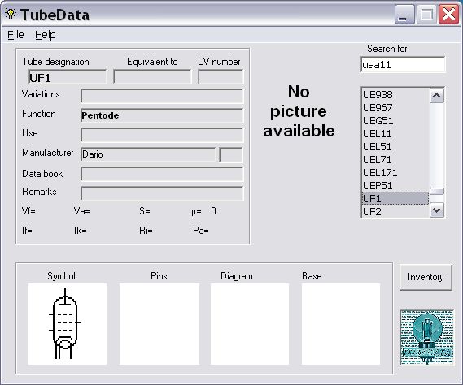The width and height of the screenshot is (463, 385).
Task: Open the Help menu
Action: pos(46,34)
